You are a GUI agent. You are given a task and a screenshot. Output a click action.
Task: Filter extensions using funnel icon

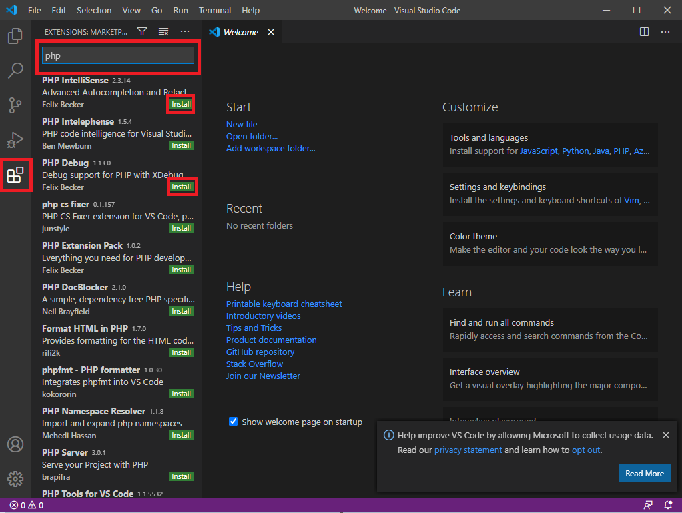[142, 31]
